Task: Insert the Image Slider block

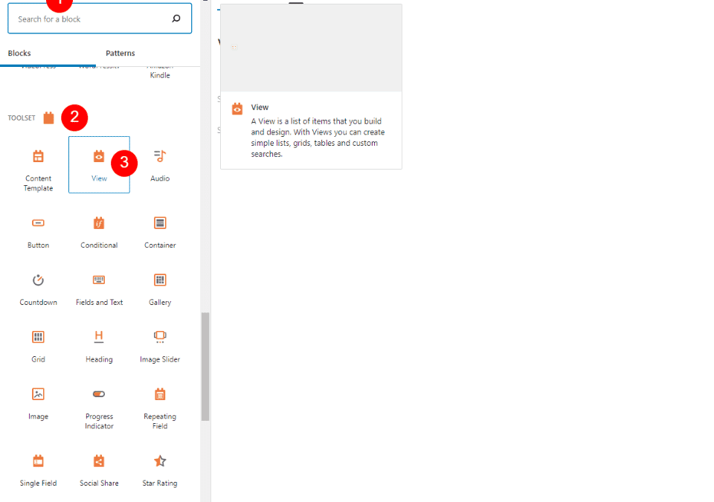Action: [160, 347]
